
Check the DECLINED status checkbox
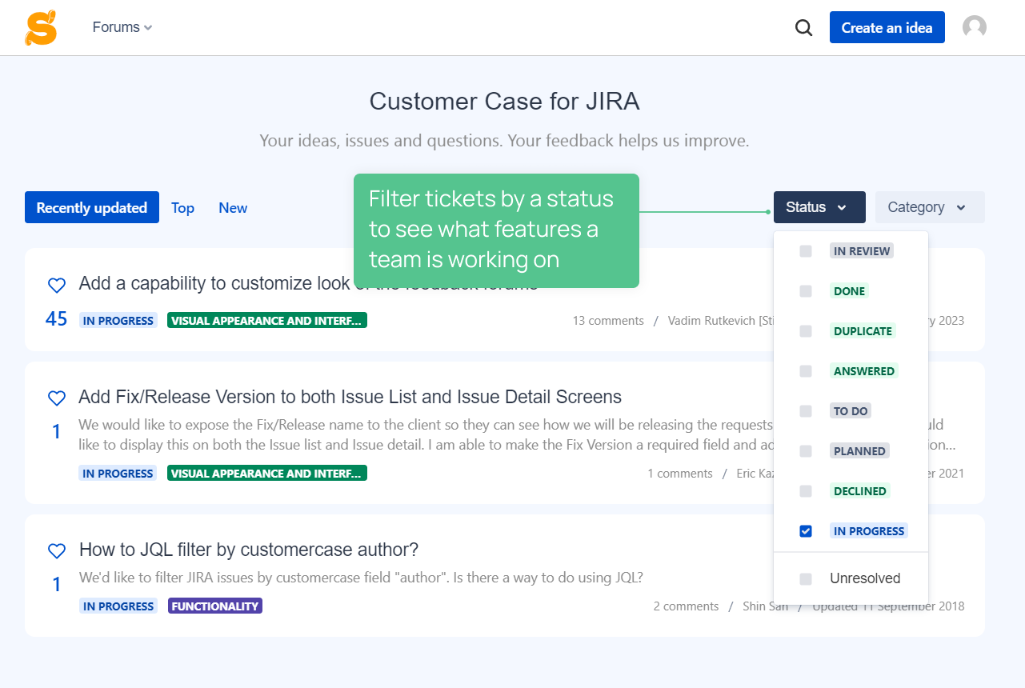(x=806, y=491)
